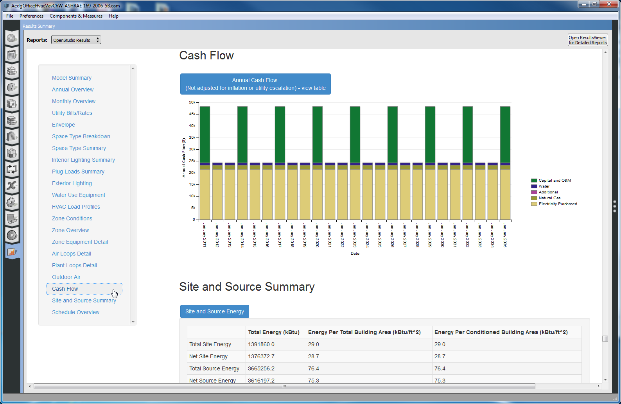Open the Preferences menu
The height and width of the screenshot is (404, 621).
(31, 16)
